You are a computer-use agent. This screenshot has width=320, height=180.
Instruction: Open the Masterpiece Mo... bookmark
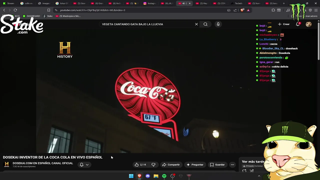tap(68, 16)
